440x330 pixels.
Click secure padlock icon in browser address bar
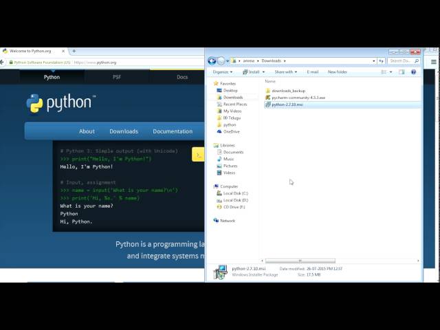11,63
